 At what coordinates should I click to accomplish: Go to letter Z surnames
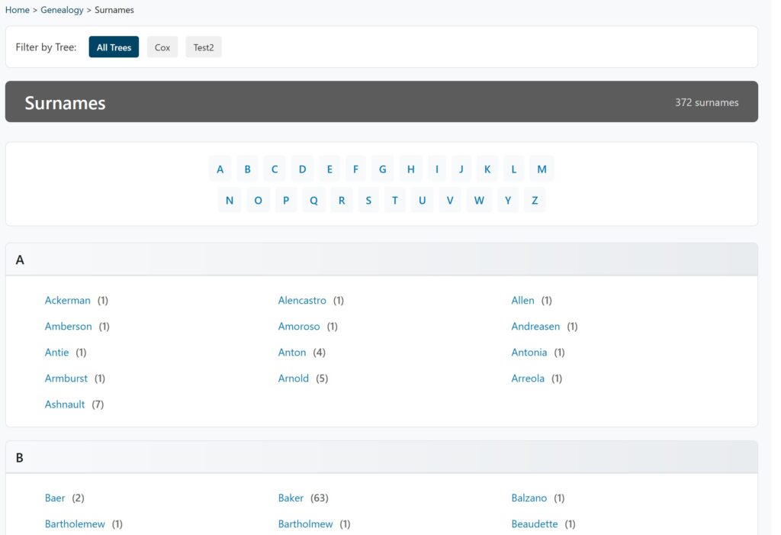click(x=535, y=201)
